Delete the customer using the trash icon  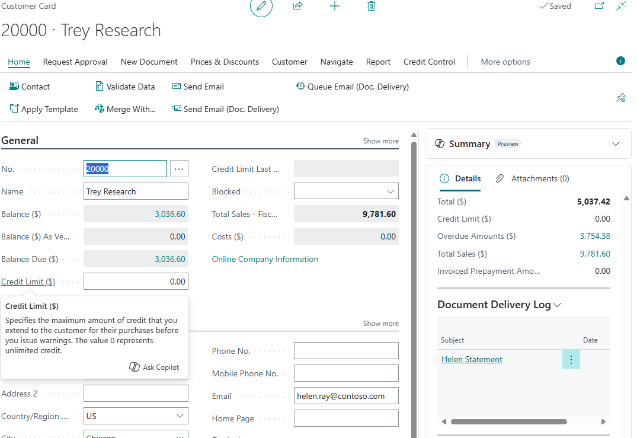[x=372, y=6]
